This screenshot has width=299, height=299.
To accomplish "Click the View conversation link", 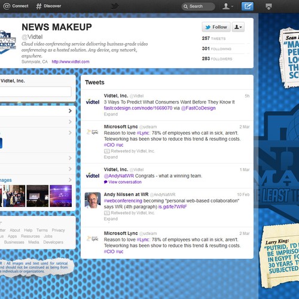I will coord(125,182).
